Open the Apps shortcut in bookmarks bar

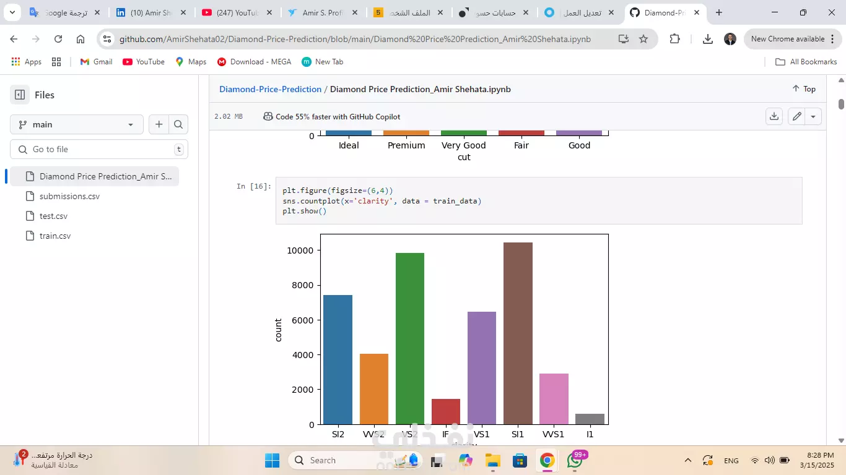click(27, 62)
